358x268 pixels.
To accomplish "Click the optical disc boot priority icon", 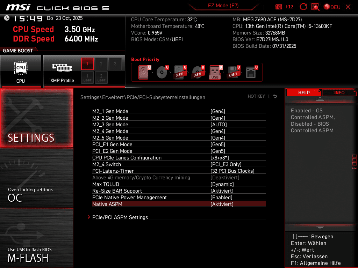I will click(x=162, y=72).
